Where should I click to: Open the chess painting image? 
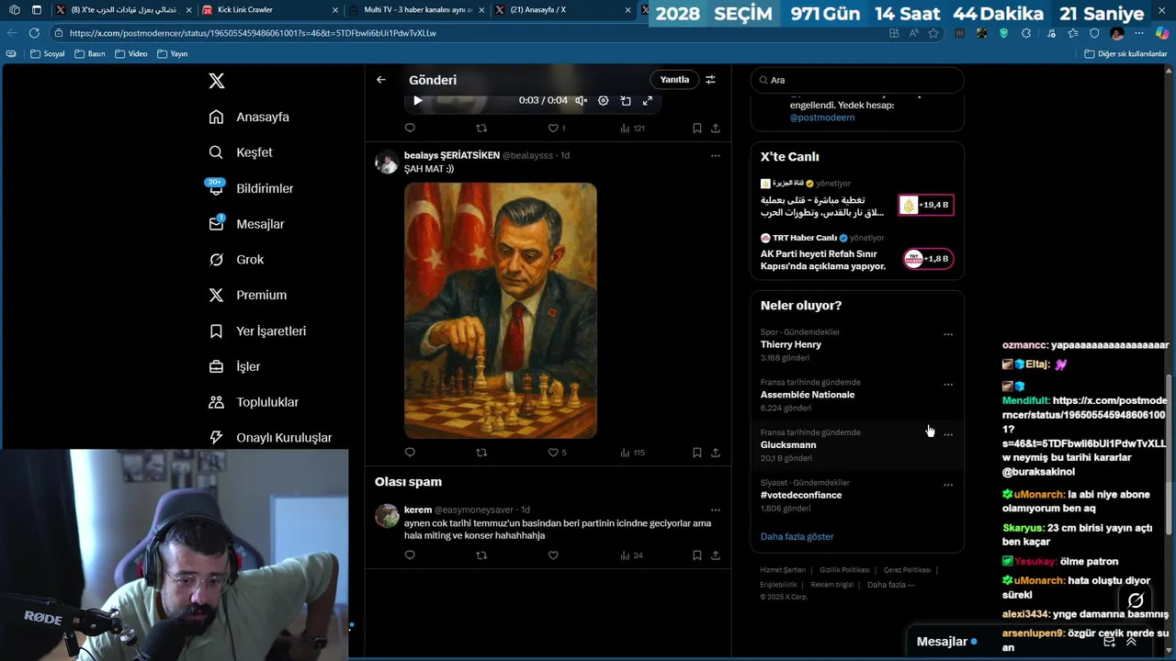coord(501,310)
